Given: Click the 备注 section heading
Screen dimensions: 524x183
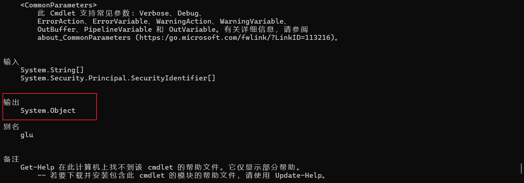Looking at the screenshot, I should tap(11, 159).
